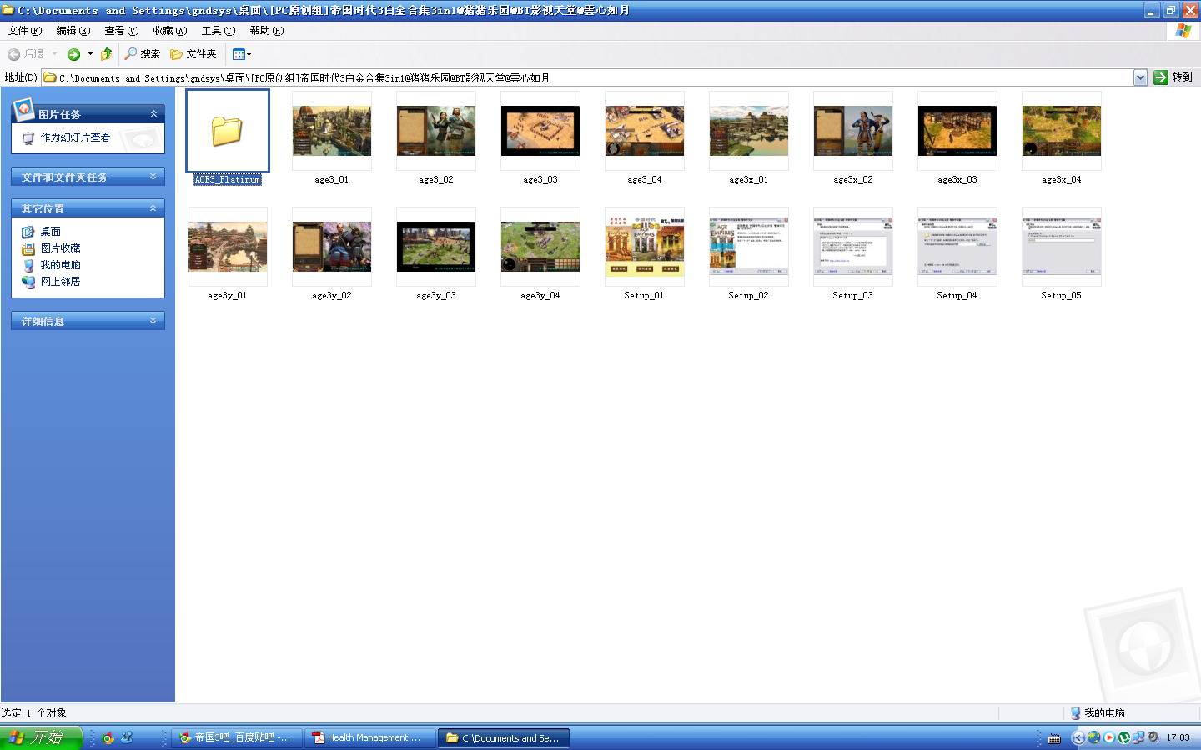The image size is (1201, 750).
Task: Select the Setup_02 thumbnail
Action: pos(749,247)
